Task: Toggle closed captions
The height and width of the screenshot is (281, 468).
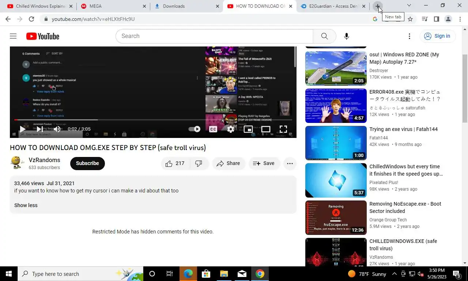Action: [x=213, y=129]
